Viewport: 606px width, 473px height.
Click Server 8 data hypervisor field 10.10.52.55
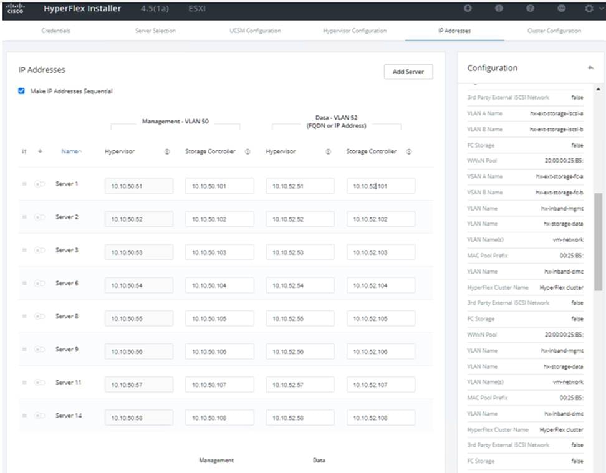point(300,318)
